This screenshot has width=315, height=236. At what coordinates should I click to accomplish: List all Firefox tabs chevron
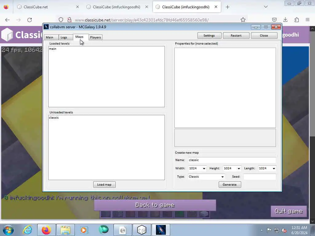coord(265,7)
